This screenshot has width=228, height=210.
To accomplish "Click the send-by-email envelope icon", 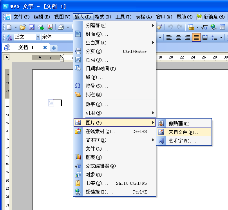I will click(x=41, y=27).
